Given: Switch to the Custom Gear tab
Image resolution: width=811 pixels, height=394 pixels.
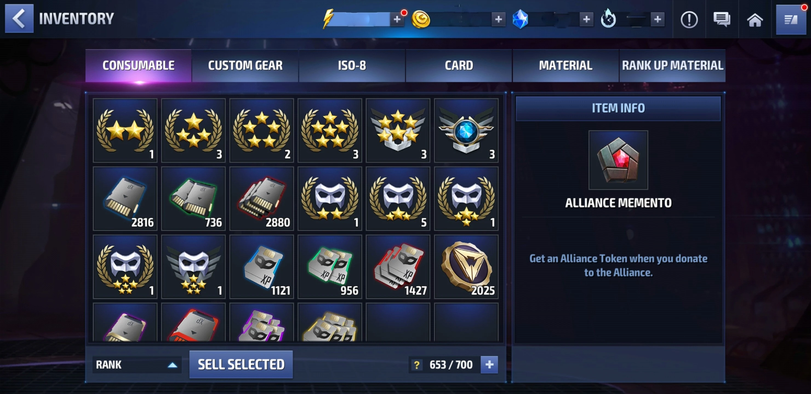Looking at the screenshot, I should [245, 65].
